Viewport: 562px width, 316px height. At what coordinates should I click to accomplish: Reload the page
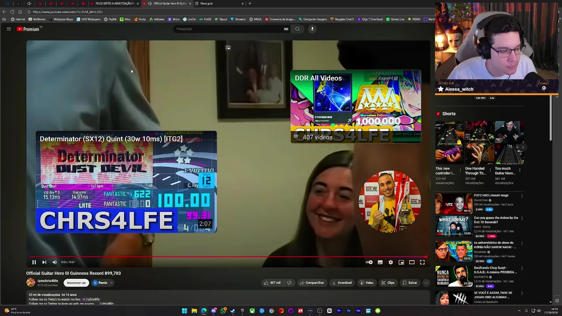tap(12, 12)
